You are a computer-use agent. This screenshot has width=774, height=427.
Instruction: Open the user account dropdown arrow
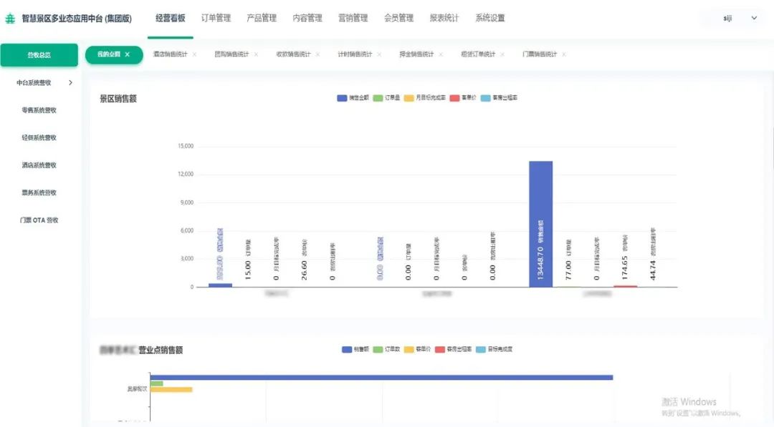(x=754, y=18)
